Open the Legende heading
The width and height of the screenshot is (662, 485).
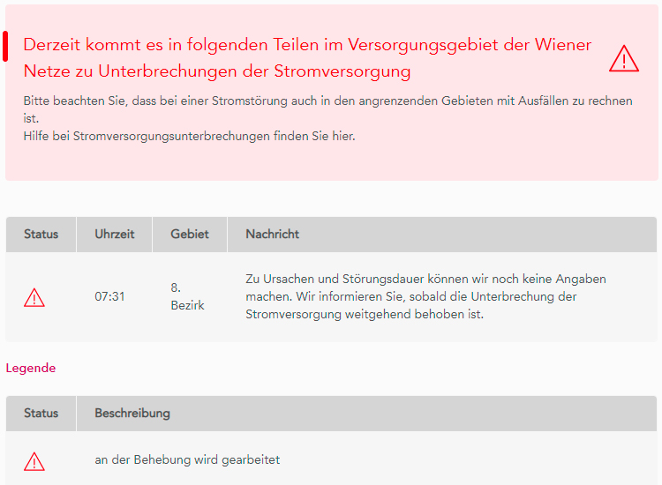(31, 368)
